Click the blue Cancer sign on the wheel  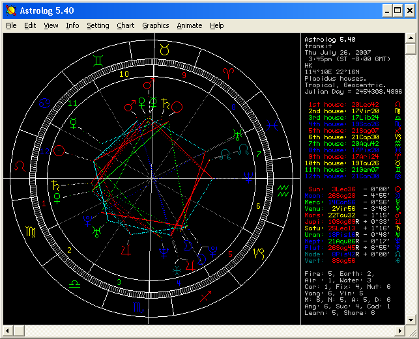[x=46, y=102]
